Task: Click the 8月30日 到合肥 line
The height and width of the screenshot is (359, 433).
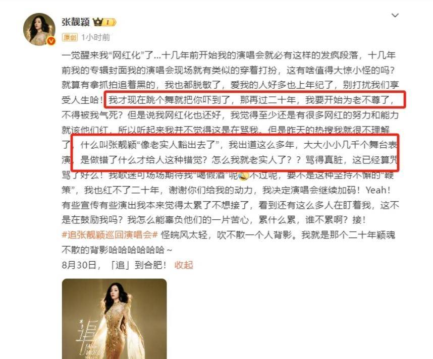Action: [115, 265]
